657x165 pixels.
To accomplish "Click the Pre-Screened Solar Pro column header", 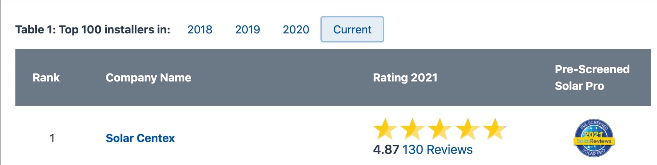I will [x=592, y=77].
